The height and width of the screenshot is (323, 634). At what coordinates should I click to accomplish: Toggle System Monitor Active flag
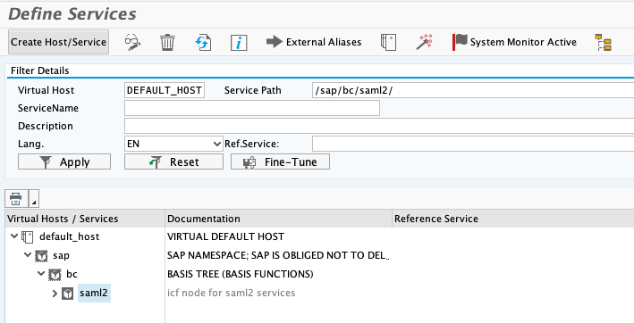pyautogui.click(x=514, y=42)
